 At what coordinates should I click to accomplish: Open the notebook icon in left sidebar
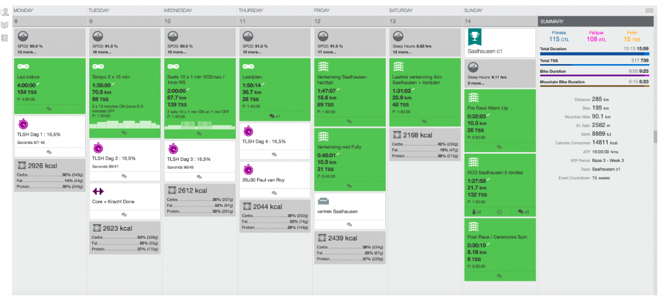coord(5,38)
